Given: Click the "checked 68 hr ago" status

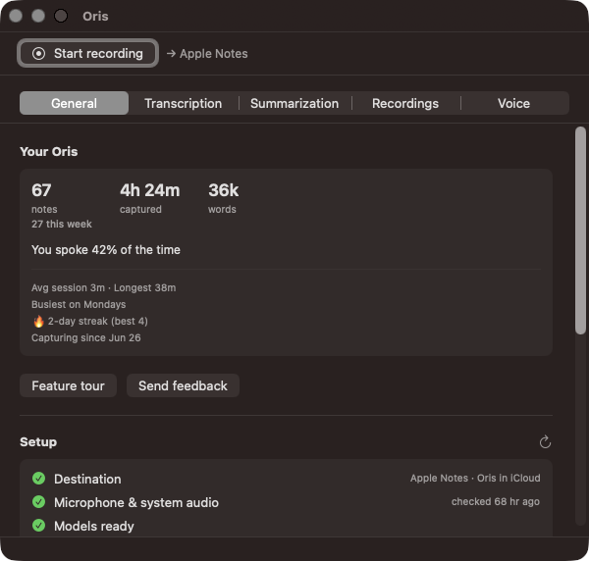Looking at the screenshot, I should point(496,502).
